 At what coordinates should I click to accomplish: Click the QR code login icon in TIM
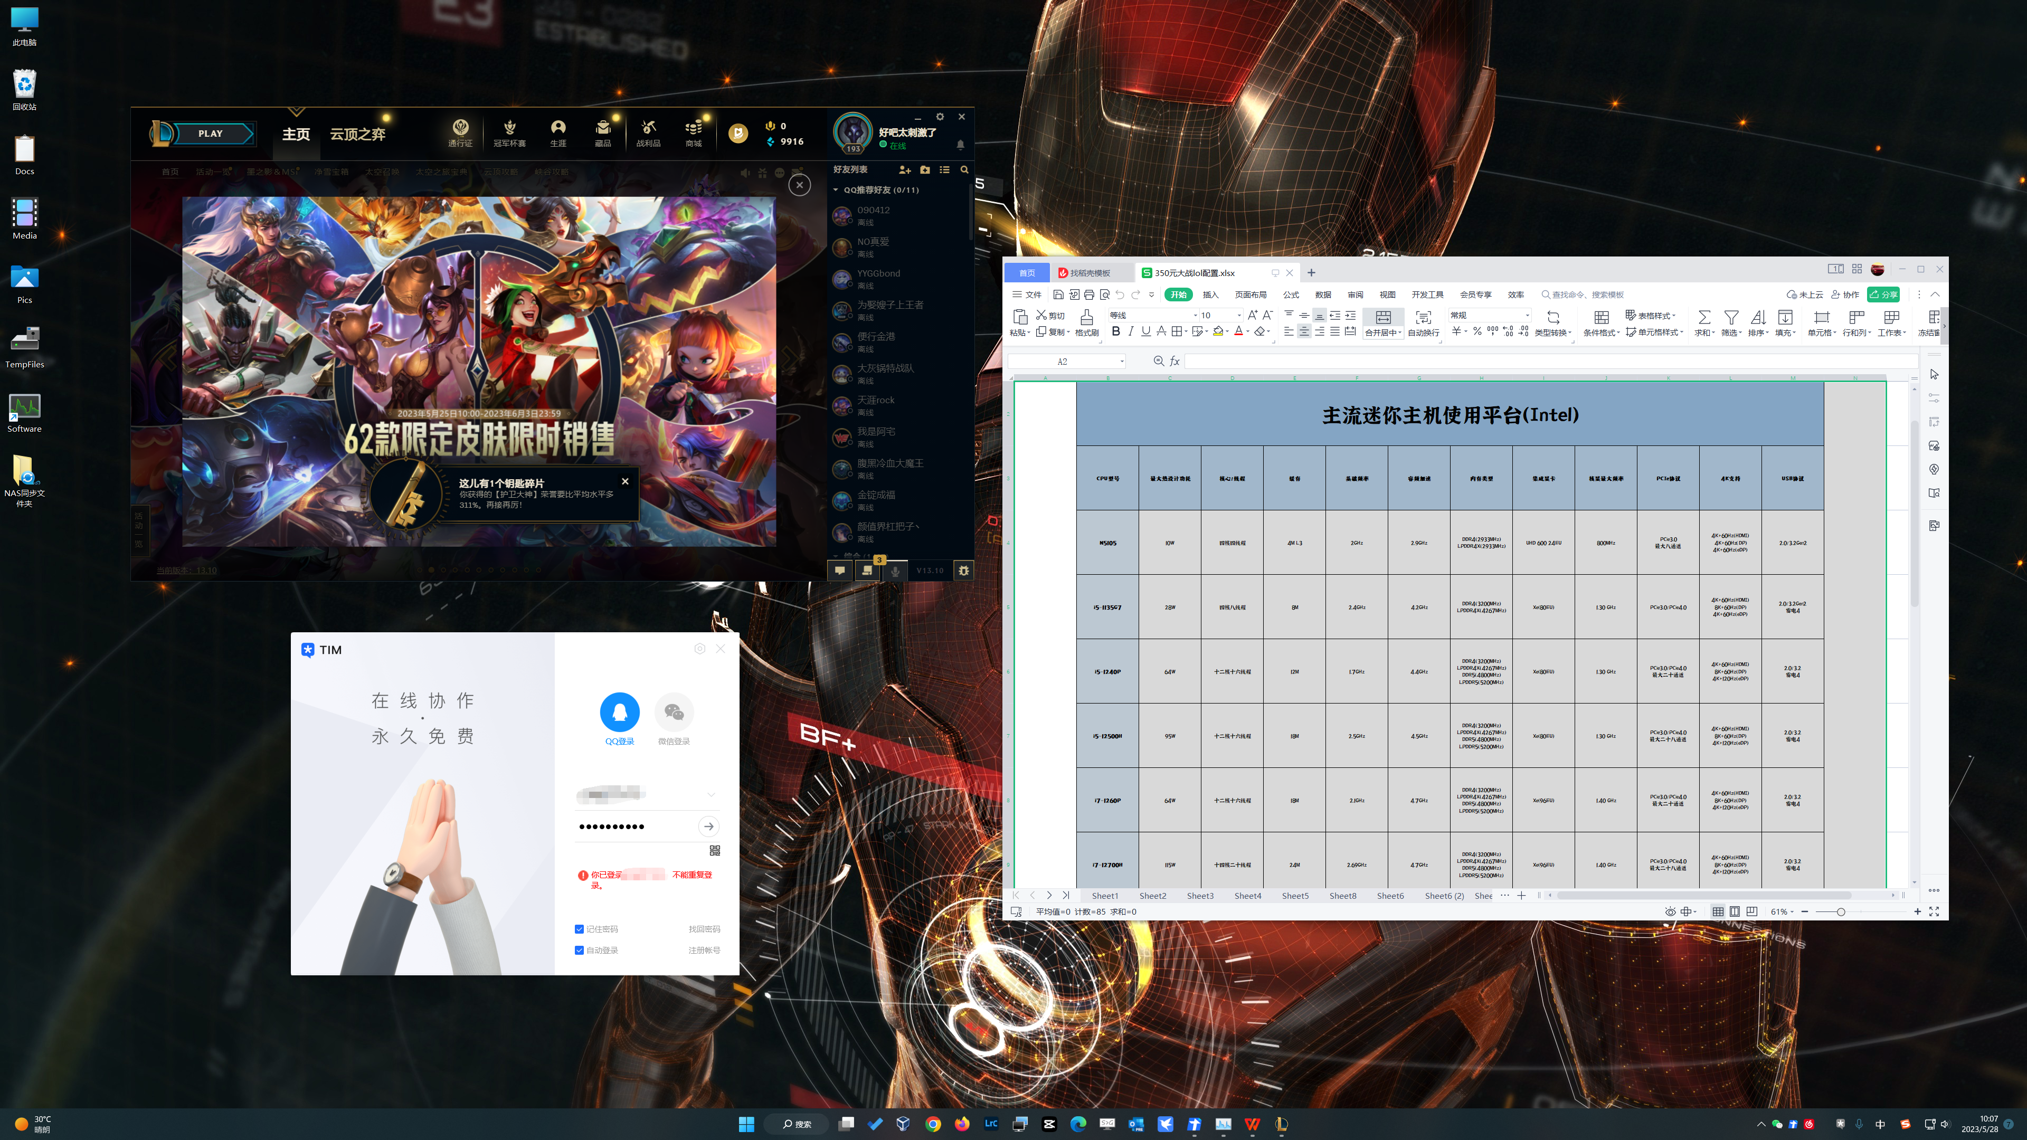(715, 850)
